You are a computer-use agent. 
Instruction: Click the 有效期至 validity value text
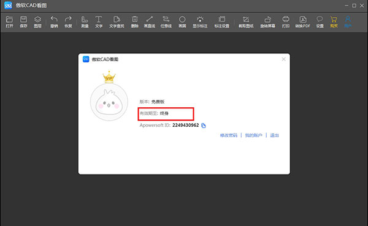pos(164,113)
